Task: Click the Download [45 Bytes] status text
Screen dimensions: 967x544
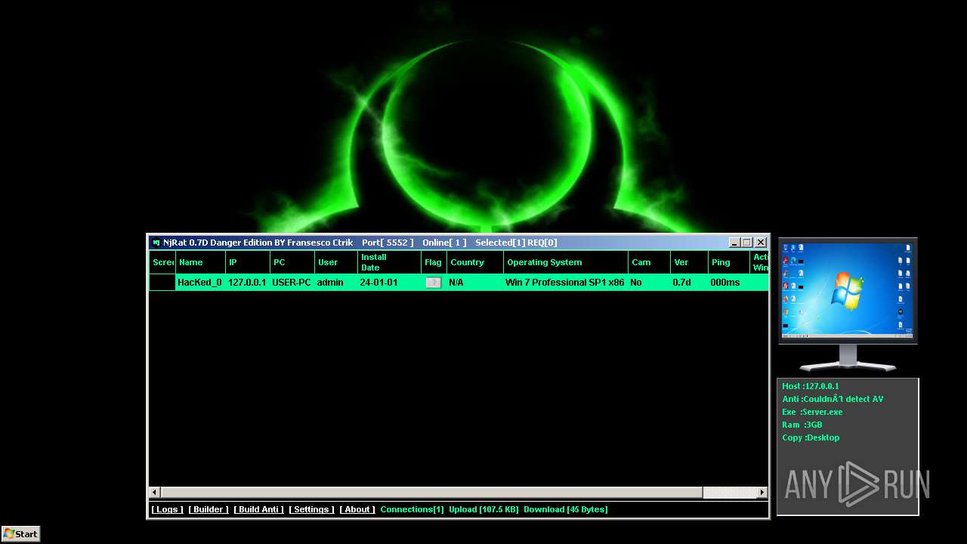Action: pos(566,509)
